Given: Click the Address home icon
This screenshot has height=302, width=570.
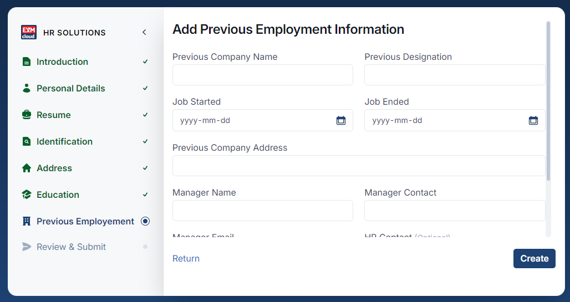Looking at the screenshot, I should click(27, 168).
